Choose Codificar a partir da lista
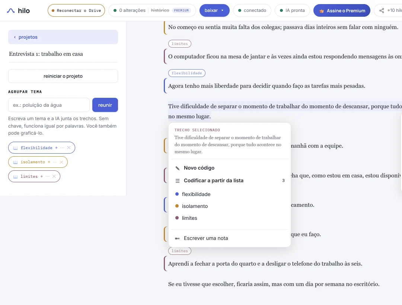The height and width of the screenshot is (305, 402). (229, 180)
